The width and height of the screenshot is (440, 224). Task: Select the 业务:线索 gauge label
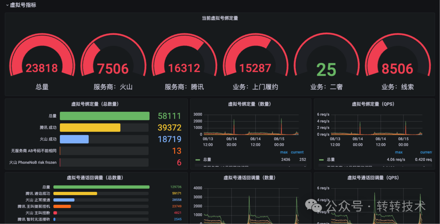pos(397,87)
